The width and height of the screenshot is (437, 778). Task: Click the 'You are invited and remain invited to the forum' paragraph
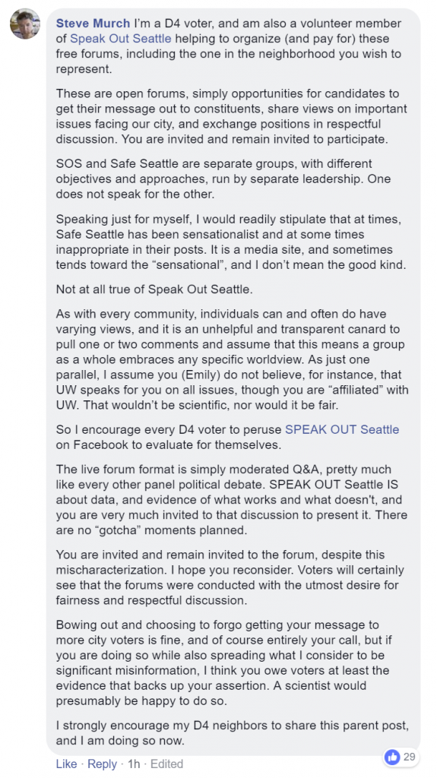tap(230, 577)
